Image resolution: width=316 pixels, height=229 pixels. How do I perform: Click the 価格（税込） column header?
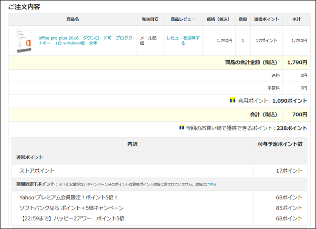click(219, 19)
